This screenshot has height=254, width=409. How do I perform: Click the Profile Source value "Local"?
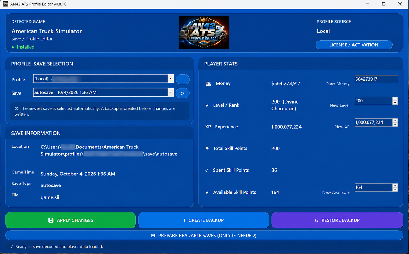point(323,31)
